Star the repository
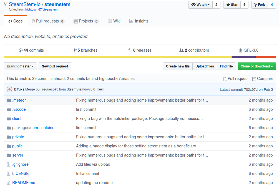This screenshot has height=186, width=279. 232,5
